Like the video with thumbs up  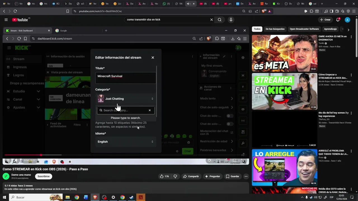164,176
